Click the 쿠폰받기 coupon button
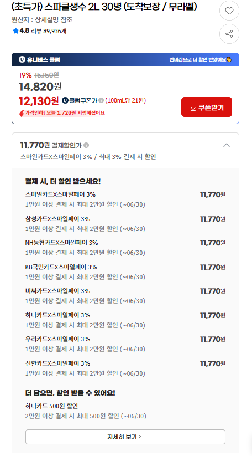Image resolution: width=252 pixels, height=456 pixels. point(207,107)
